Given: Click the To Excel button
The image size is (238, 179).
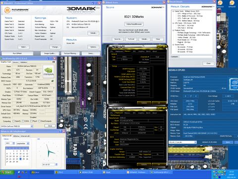Looking at the screenshot, I should [131, 39].
